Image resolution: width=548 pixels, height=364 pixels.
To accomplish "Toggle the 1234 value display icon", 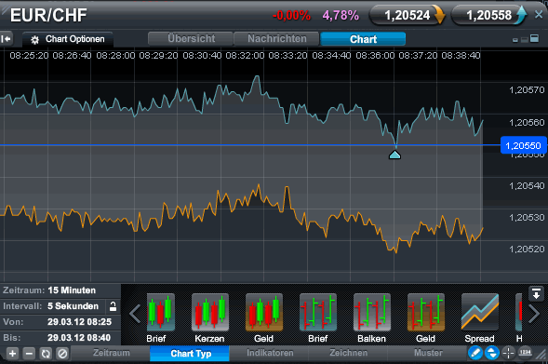I will click(526, 353).
